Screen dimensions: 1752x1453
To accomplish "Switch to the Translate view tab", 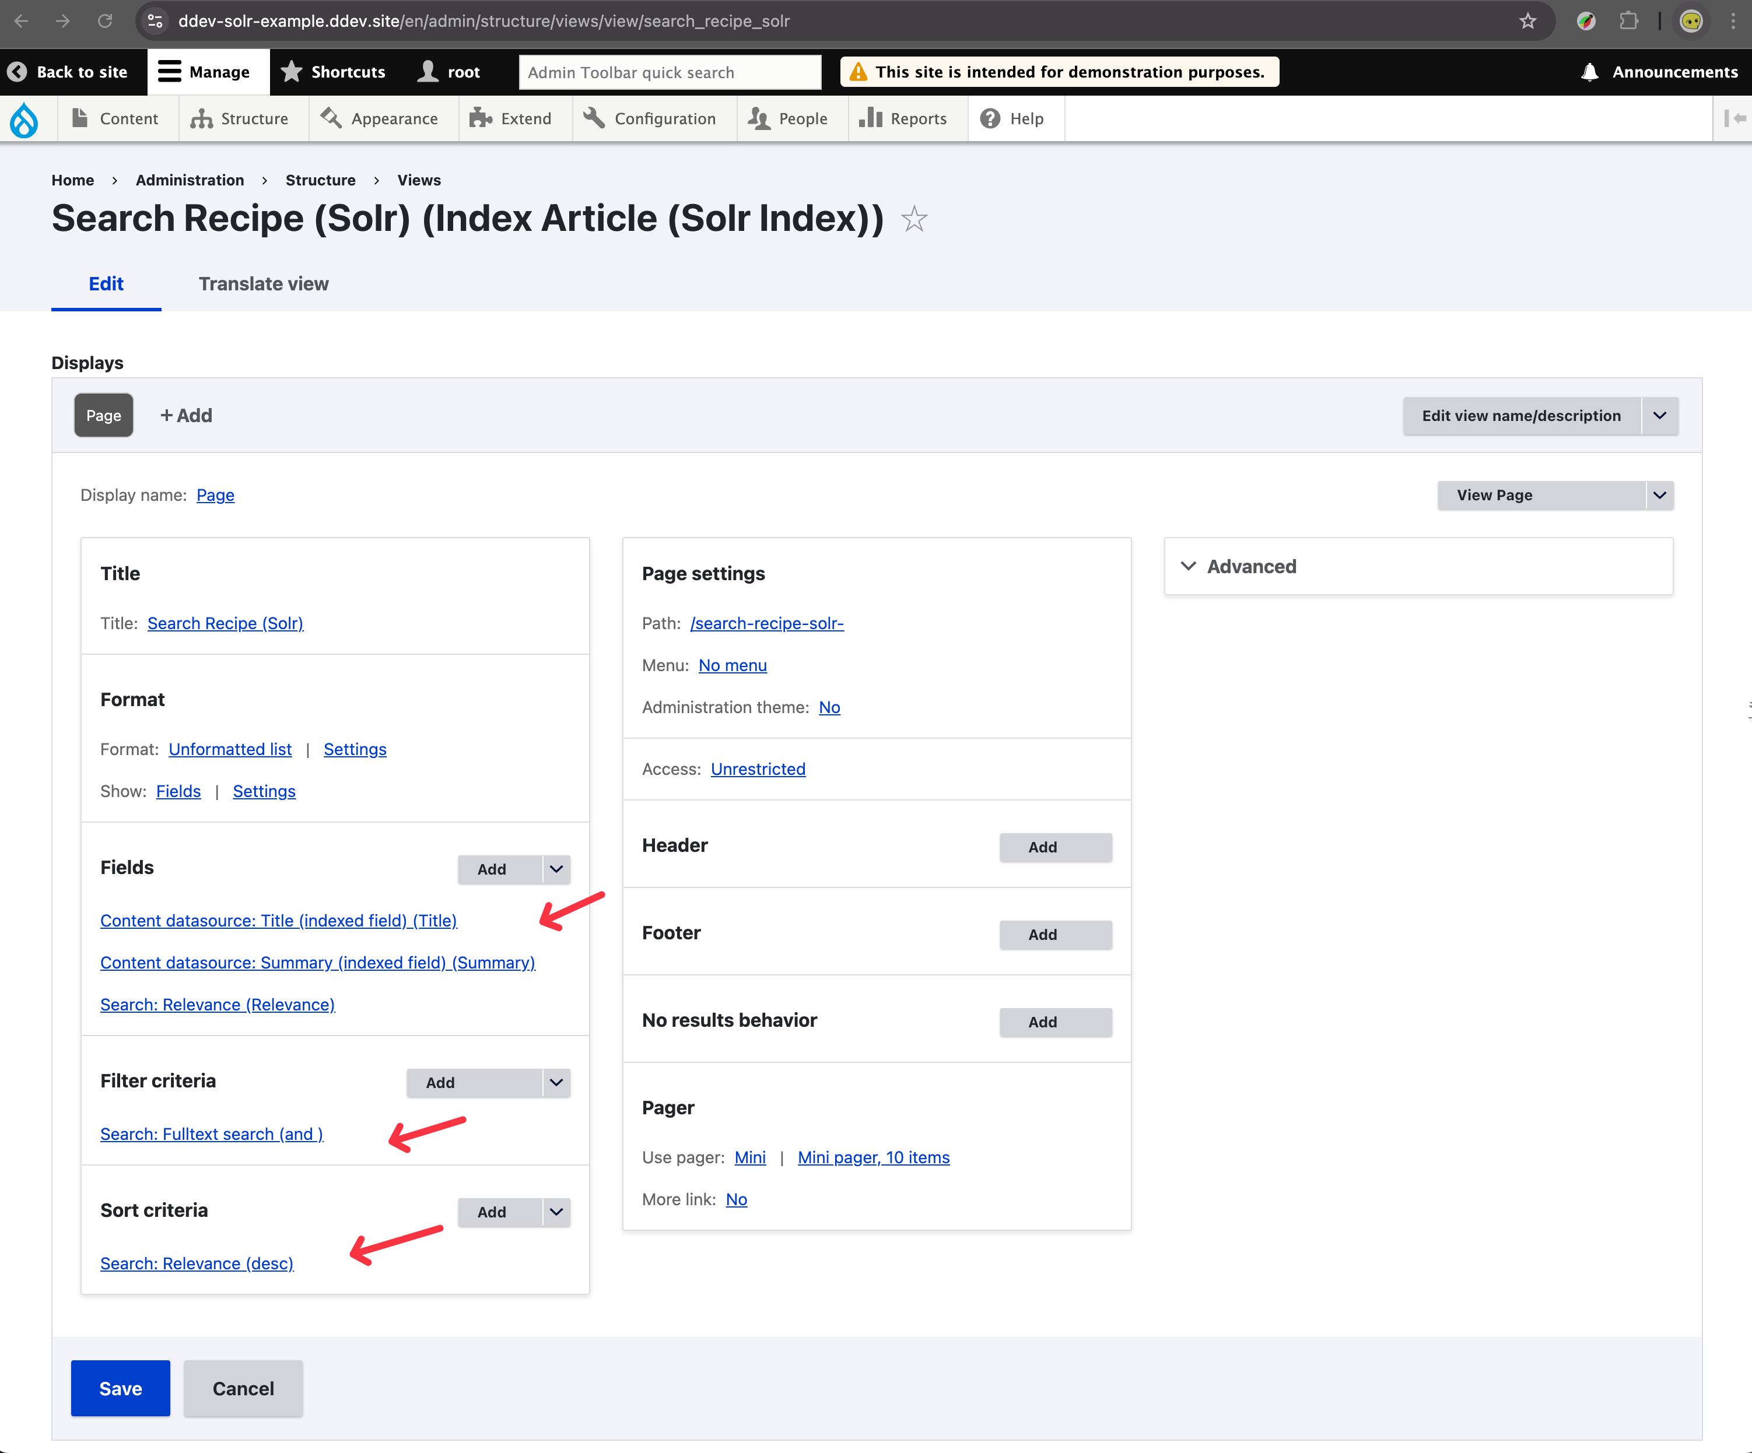I will coord(264,283).
